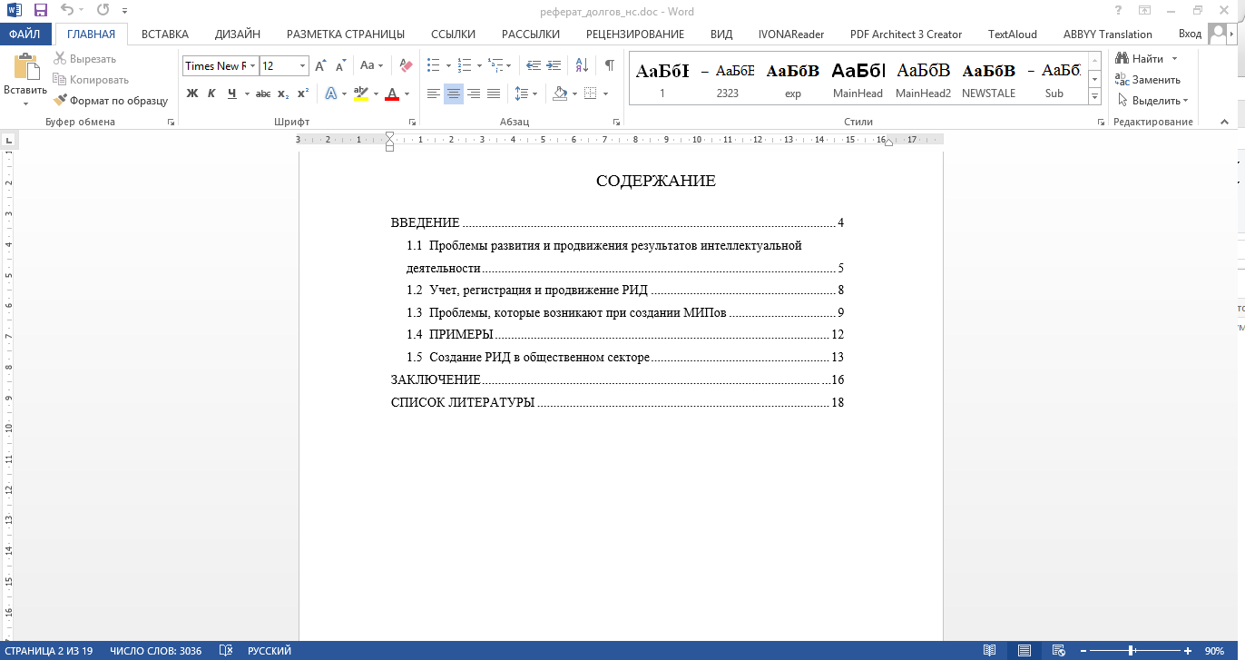Click the Заменить button
The height and width of the screenshot is (660, 1245).
(1148, 80)
